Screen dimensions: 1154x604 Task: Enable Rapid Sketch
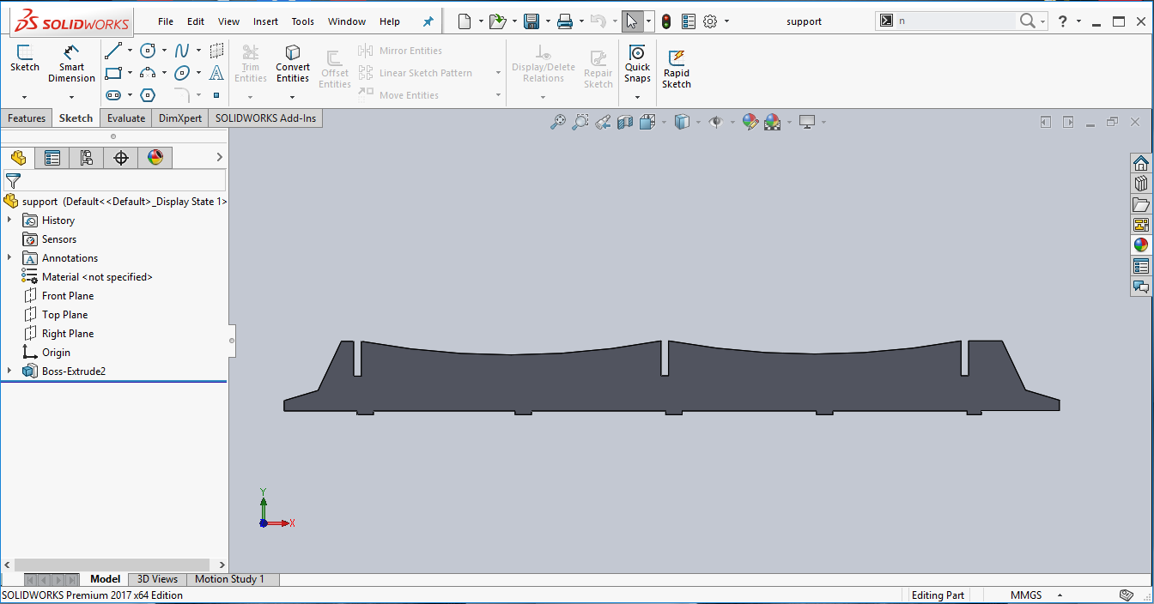point(677,69)
